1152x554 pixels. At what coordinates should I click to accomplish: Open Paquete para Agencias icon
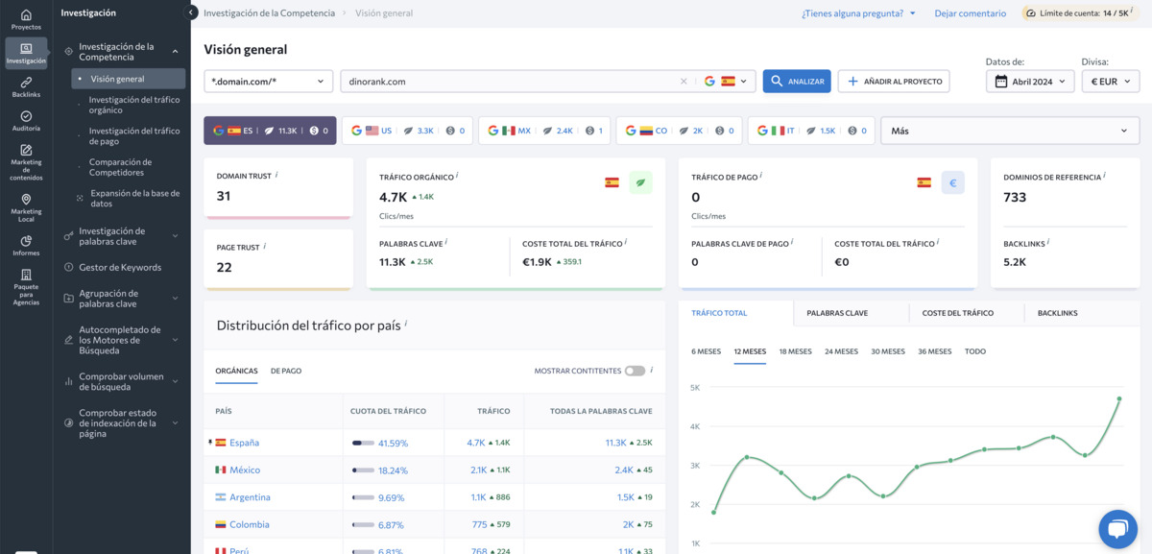(x=26, y=286)
